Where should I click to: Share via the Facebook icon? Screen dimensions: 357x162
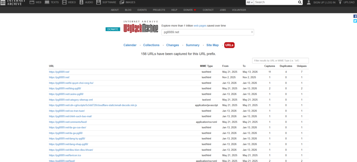355,16
